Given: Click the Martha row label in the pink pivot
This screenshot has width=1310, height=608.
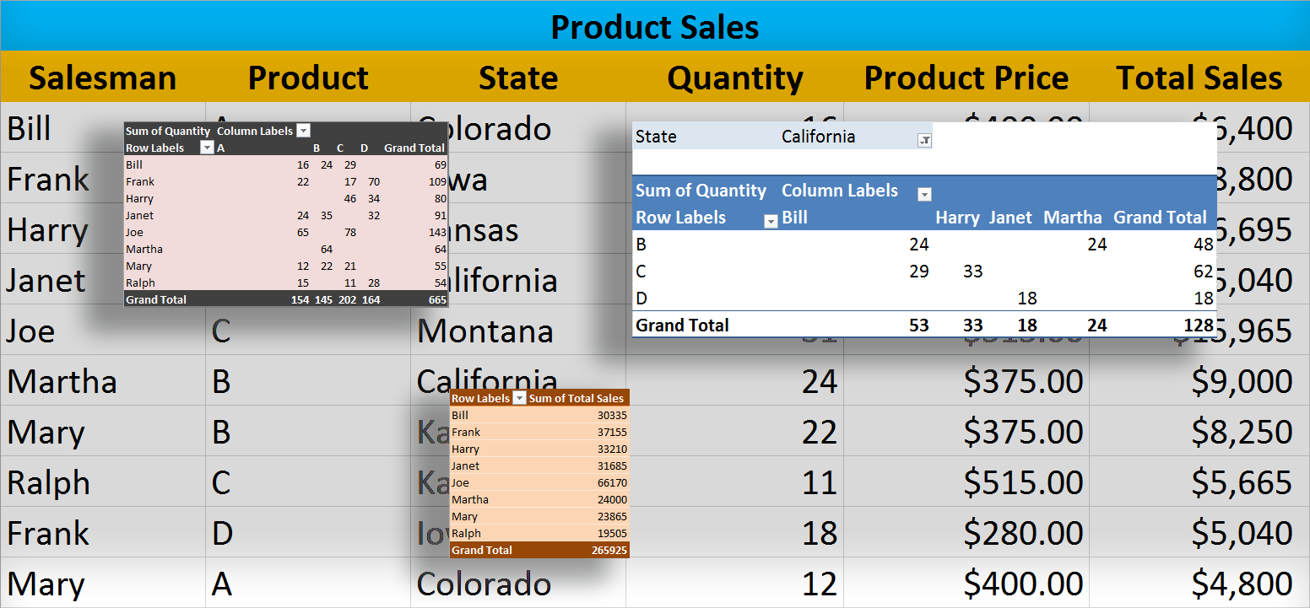Looking at the screenshot, I should point(144,249).
